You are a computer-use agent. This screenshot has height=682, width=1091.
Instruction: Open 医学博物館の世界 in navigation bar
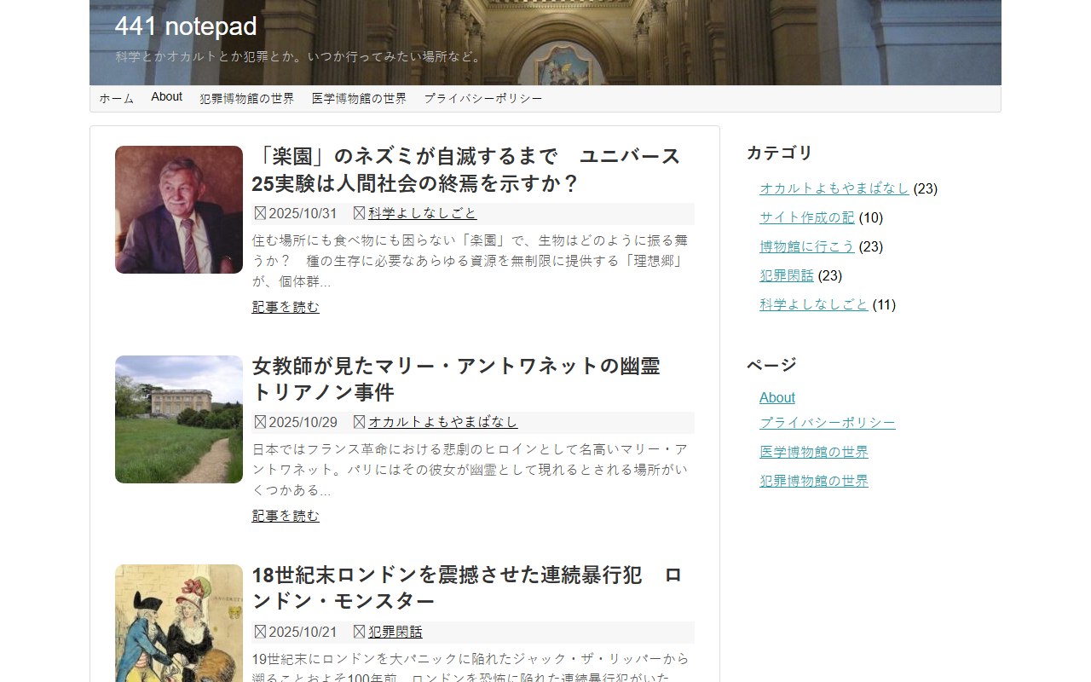359,98
